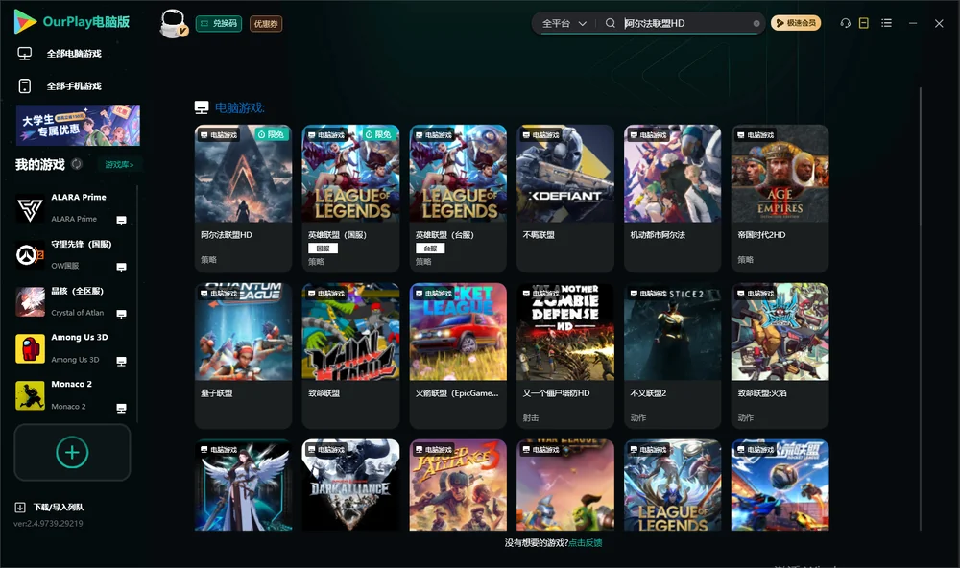This screenshot has width=960, height=568.
Task: Click the sidebar 全部电脑游戏 monitor icon
Action: pos(25,54)
